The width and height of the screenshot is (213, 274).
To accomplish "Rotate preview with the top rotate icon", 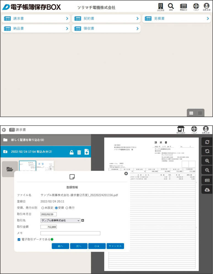I will click(207, 142).
